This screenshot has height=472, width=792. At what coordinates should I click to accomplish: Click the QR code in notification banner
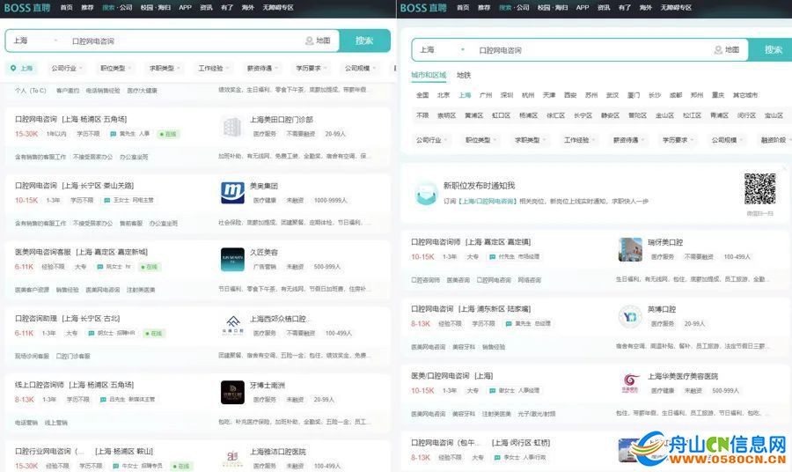click(x=759, y=188)
